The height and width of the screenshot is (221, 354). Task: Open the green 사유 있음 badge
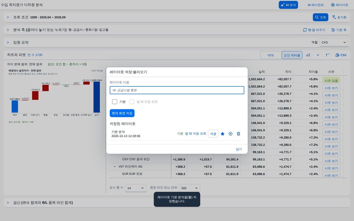[331, 80]
